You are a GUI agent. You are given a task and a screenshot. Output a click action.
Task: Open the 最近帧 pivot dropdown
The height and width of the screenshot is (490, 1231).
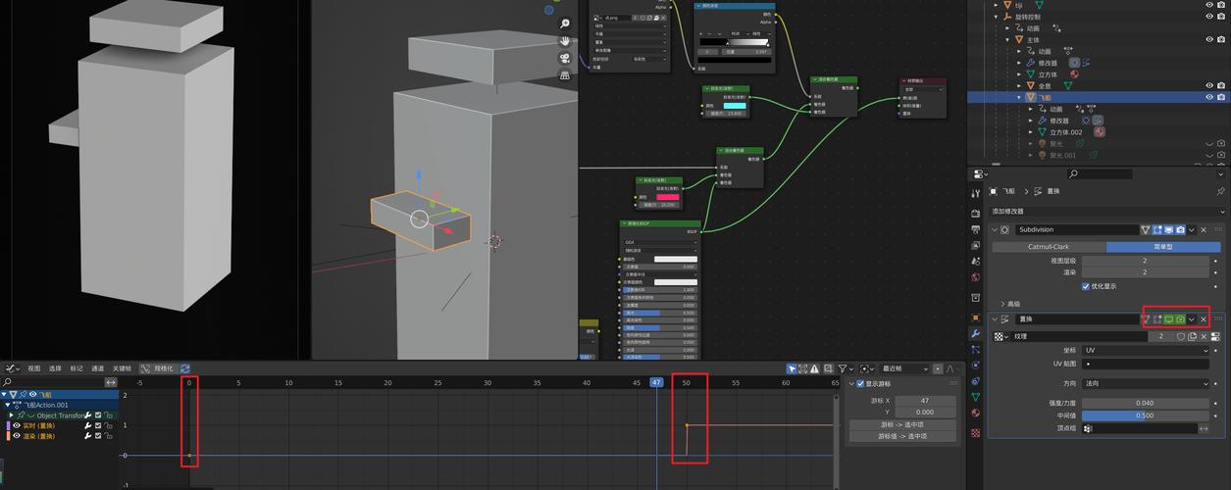click(903, 368)
